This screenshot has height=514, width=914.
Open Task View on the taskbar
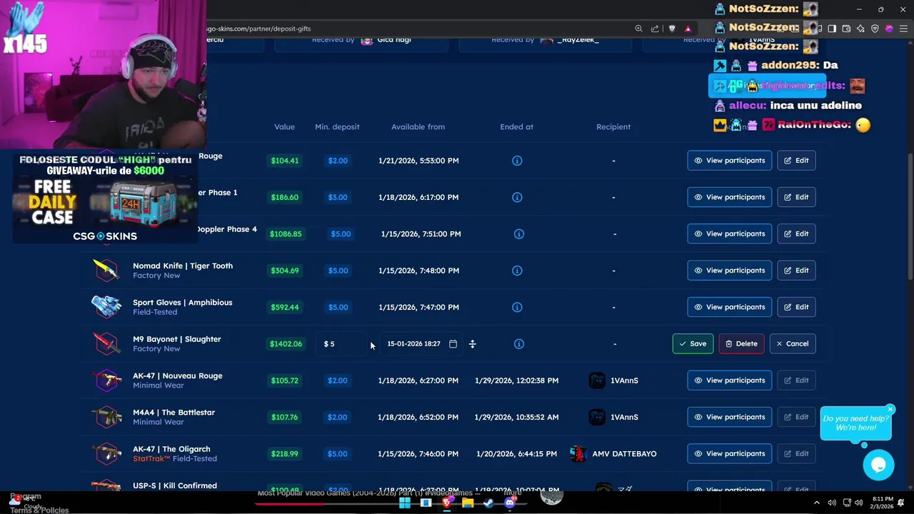[426, 503]
